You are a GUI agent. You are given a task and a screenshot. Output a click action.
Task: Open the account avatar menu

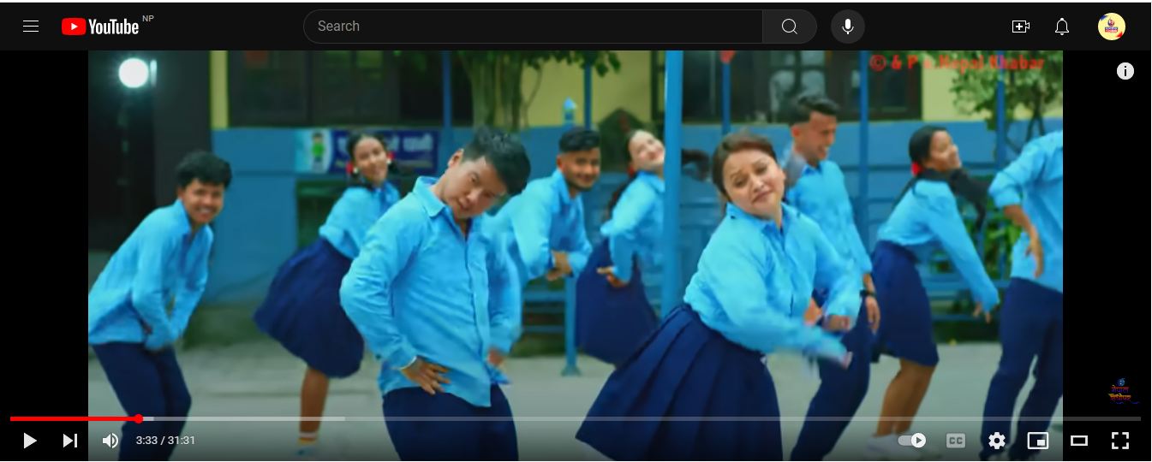point(1112,27)
